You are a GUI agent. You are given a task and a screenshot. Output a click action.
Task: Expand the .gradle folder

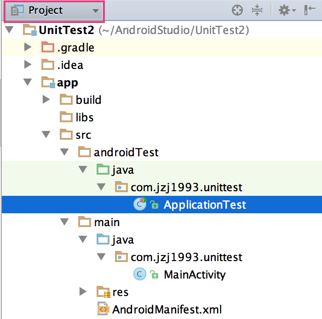point(28,47)
